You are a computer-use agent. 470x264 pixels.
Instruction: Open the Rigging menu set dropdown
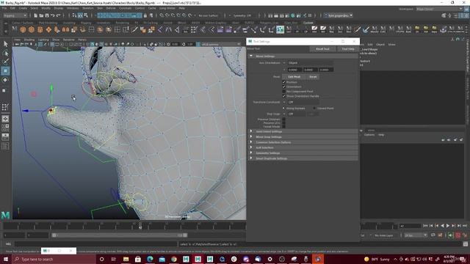point(15,15)
